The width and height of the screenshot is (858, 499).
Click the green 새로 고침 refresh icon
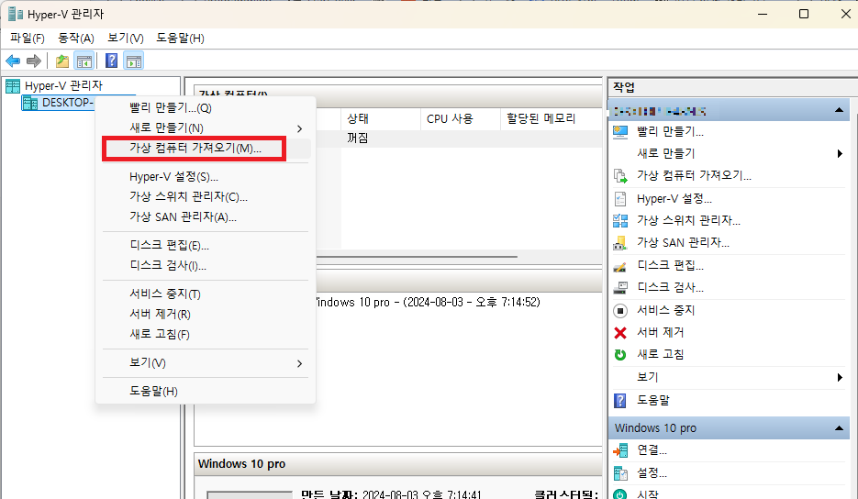point(620,355)
